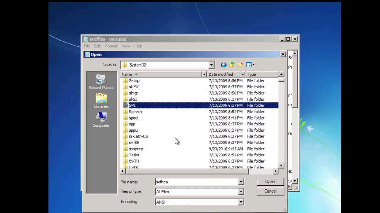This screenshot has height=213, width=380.
Task: Click file list scroll up arrow
Action: pos(281,74)
